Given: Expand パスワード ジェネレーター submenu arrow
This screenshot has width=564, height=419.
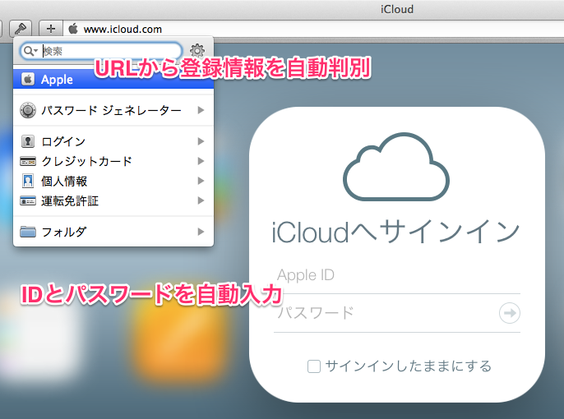Looking at the screenshot, I should pyautogui.click(x=201, y=110).
